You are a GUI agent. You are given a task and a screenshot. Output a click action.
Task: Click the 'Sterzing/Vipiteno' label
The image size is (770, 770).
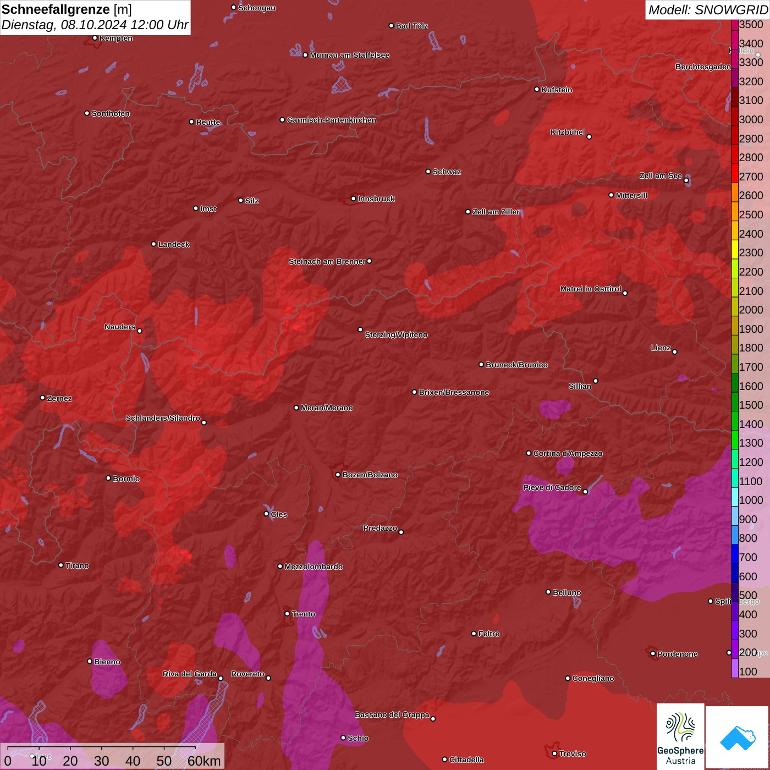tap(396, 334)
